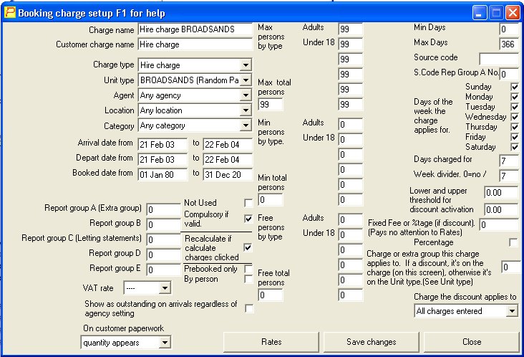Click Report group B input field
Viewport: 524px width, 357px height.
point(163,224)
